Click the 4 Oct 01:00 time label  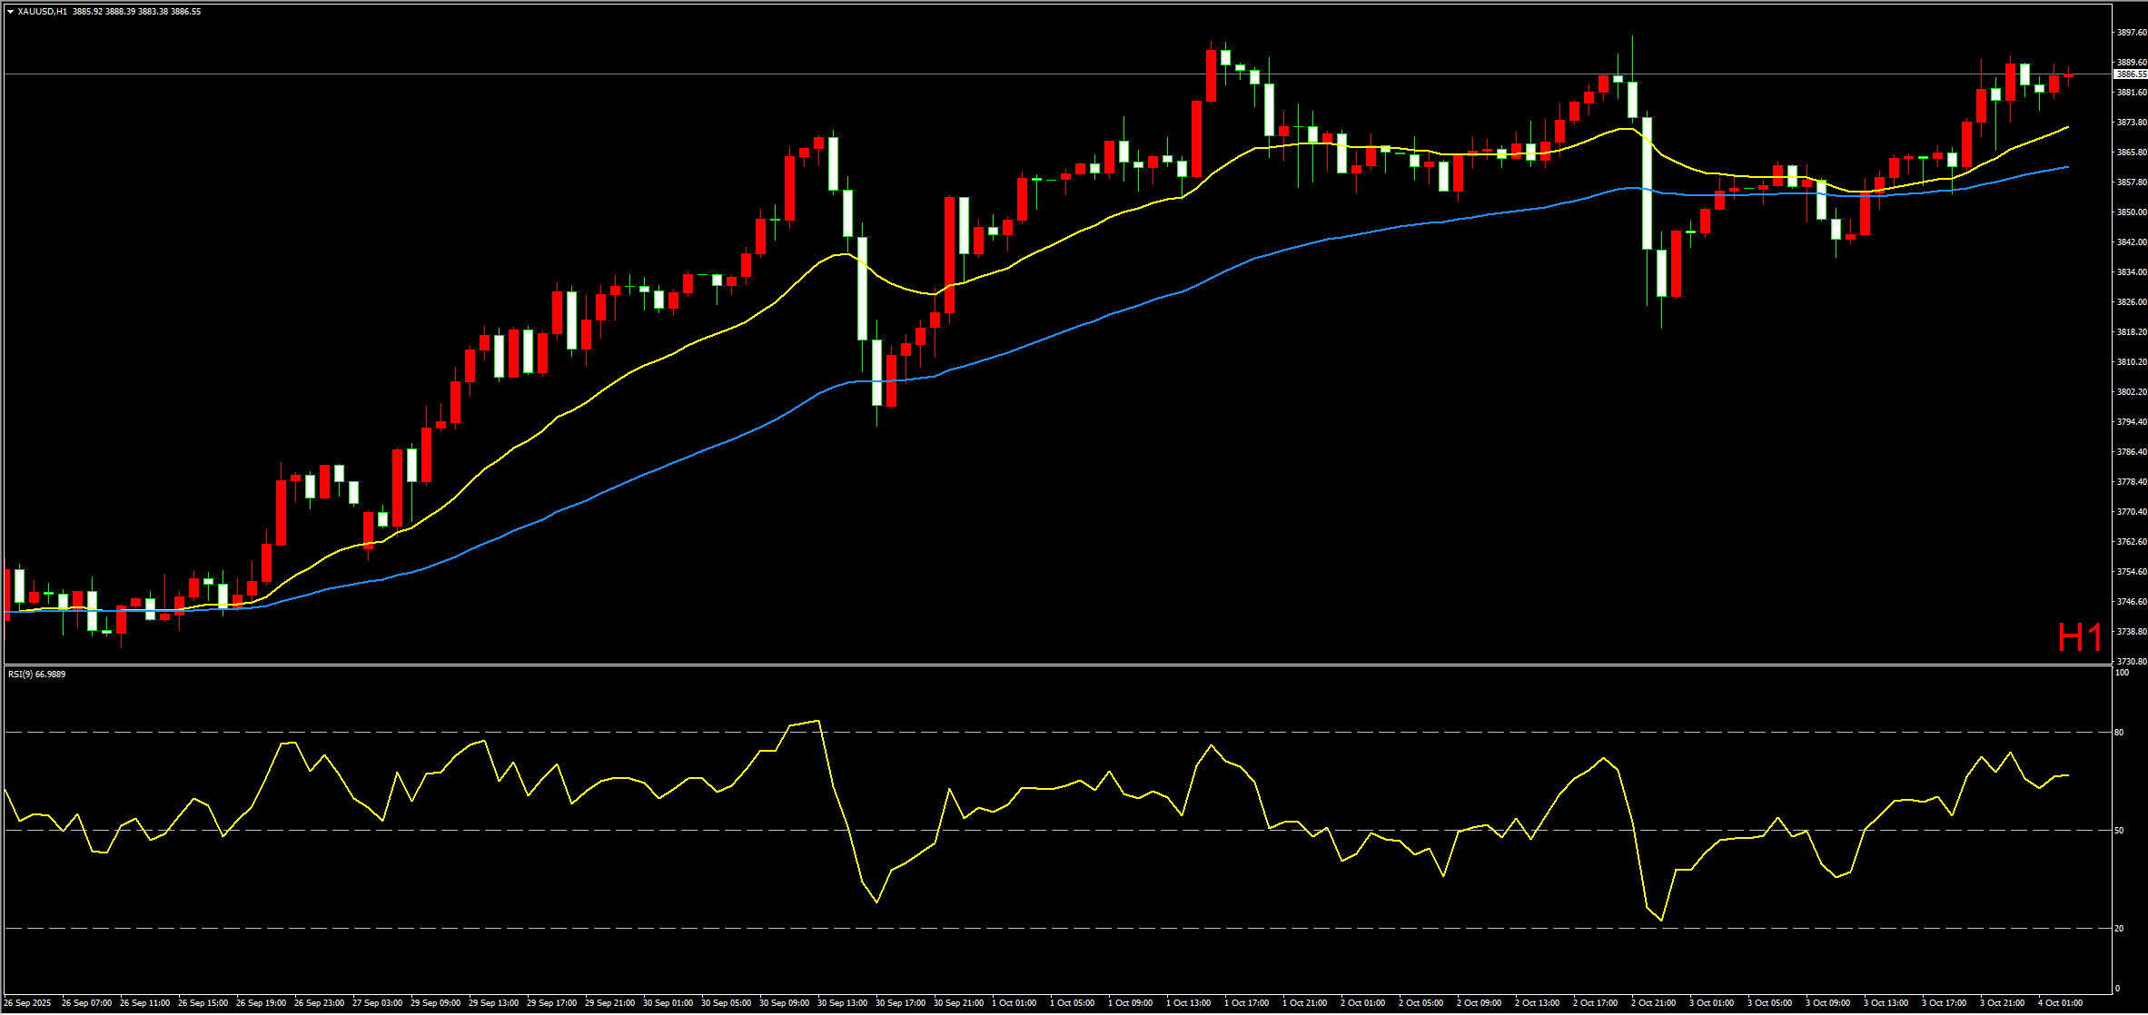pyautogui.click(x=2060, y=1003)
